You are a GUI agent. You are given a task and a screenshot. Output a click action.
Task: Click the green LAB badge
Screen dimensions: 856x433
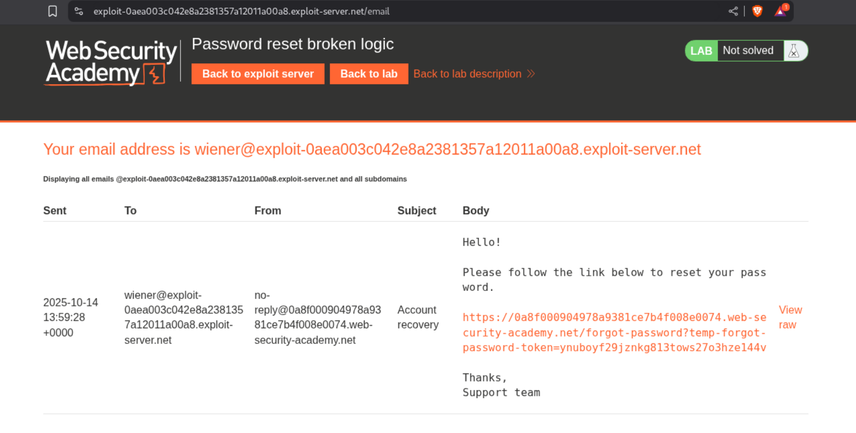pos(701,51)
